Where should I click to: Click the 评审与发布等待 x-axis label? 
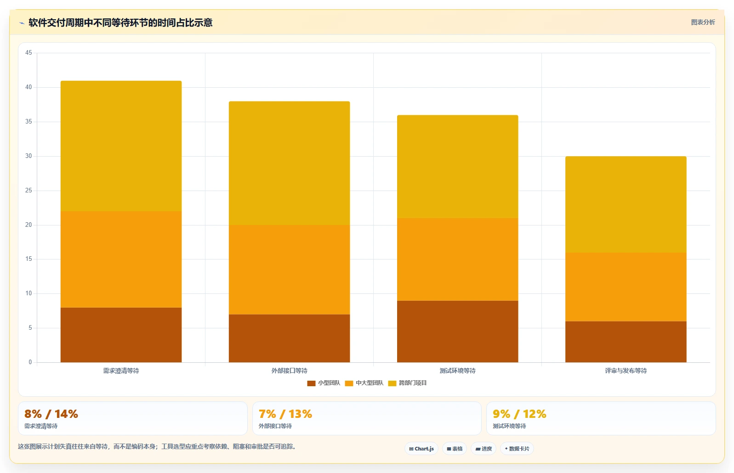[626, 371]
